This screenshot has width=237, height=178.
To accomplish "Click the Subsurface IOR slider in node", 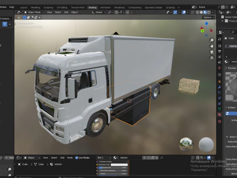I will pyautogui.click(x=113, y=168).
